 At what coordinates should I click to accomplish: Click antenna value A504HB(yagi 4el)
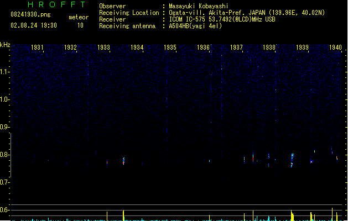[195, 26]
